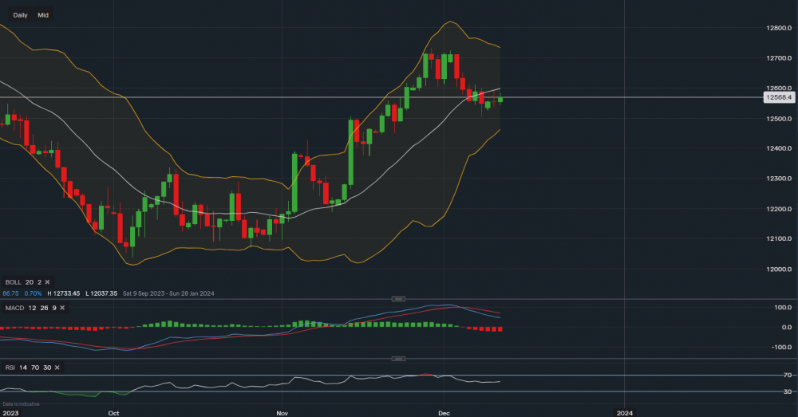Click the BOLL indicator label
Screen dimensions: 798x417
tap(13, 282)
